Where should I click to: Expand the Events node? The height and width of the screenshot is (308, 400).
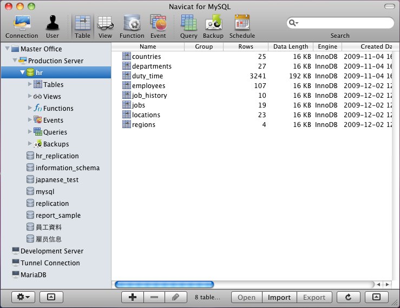point(30,119)
